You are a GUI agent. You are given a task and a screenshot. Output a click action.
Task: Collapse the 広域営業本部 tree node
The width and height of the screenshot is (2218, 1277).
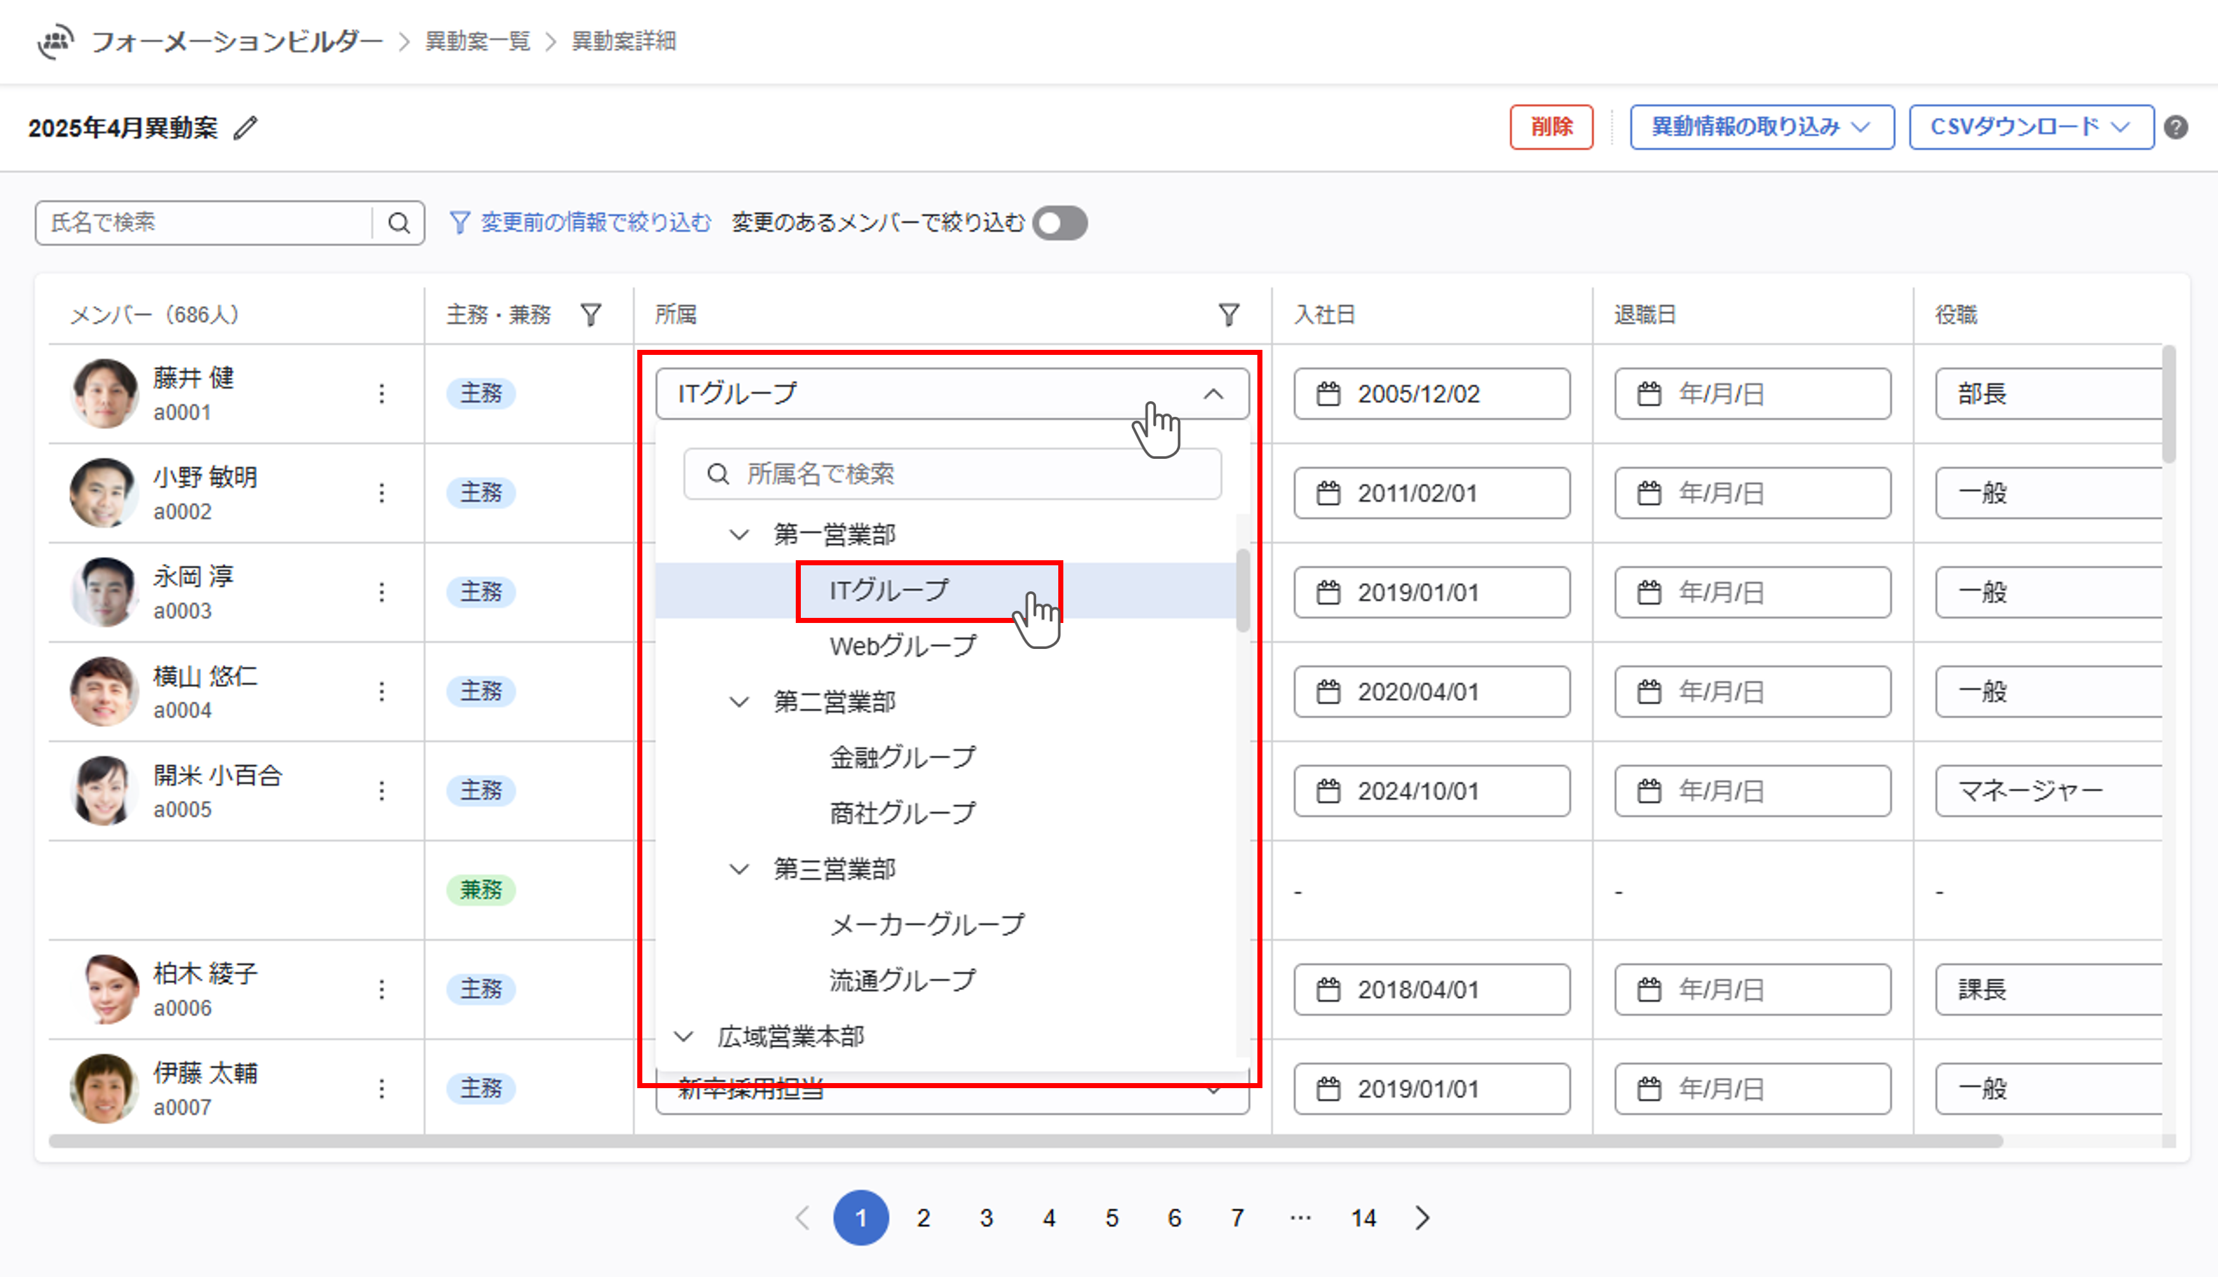[x=684, y=1037]
